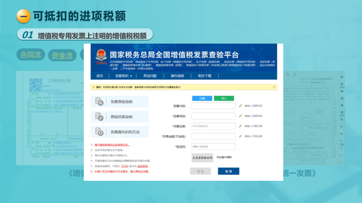Screen dimensions: 362x203
Task: Click the 发票真伪识别方法 shield icon
Action: pos(99,132)
